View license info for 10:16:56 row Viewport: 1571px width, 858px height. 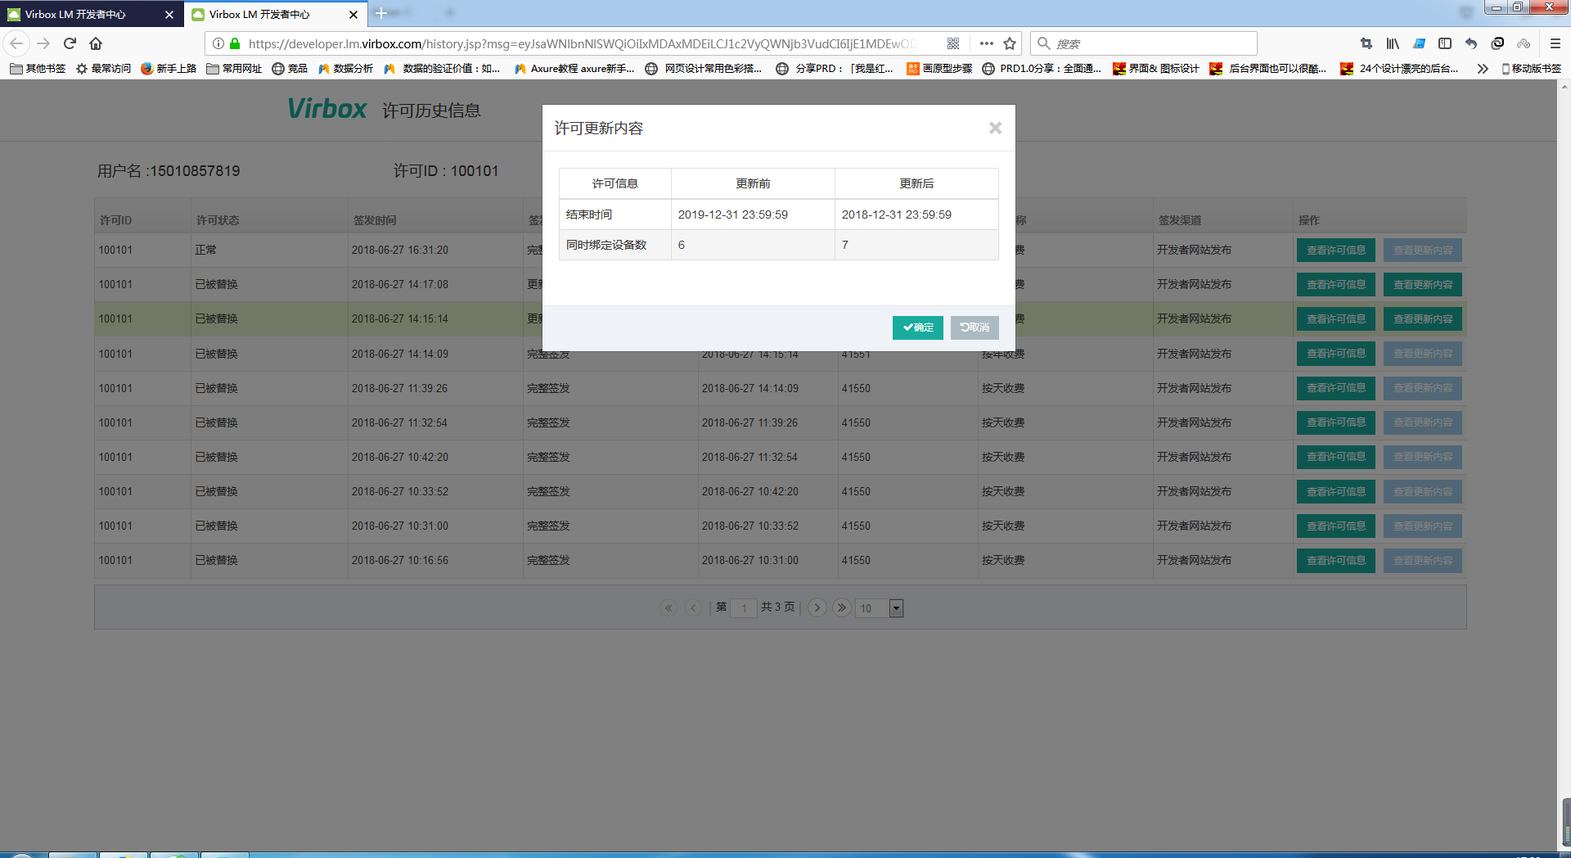(x=1335, y=561)
